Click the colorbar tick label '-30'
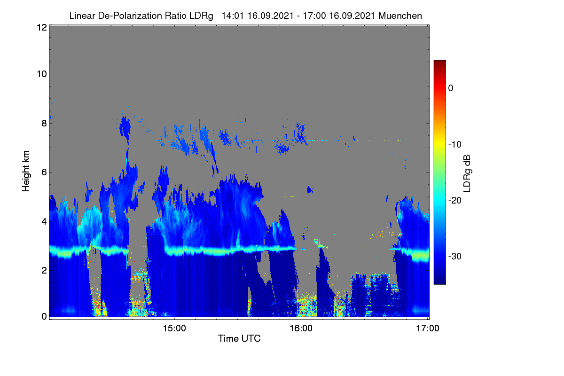564x376 pixels. pos(454,257)
